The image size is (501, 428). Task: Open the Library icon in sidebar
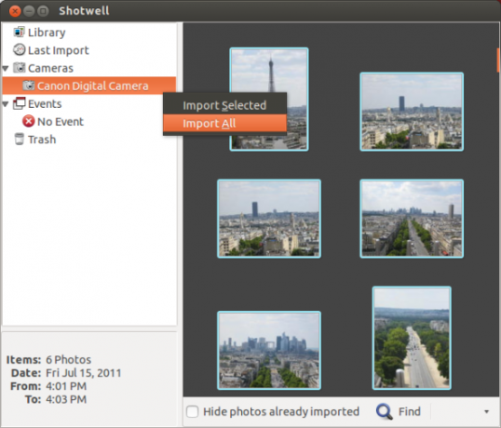pyautogui.click(x=19, y=33)
